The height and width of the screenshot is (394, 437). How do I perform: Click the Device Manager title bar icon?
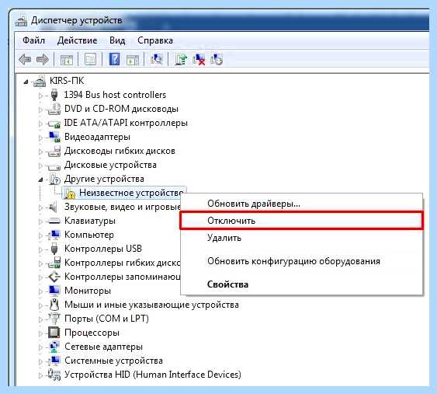pyautogui.click(x=21, y=20)
